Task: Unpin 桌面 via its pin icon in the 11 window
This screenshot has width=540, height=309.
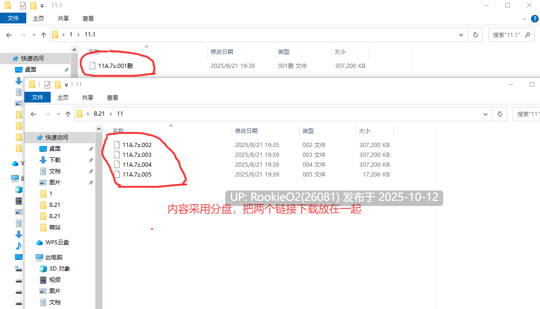Action: pos(91,149)
